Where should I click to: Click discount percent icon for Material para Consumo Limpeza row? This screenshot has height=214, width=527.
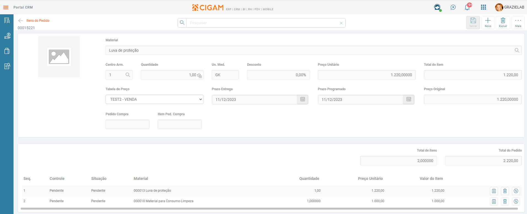click(x=516, y=201)
